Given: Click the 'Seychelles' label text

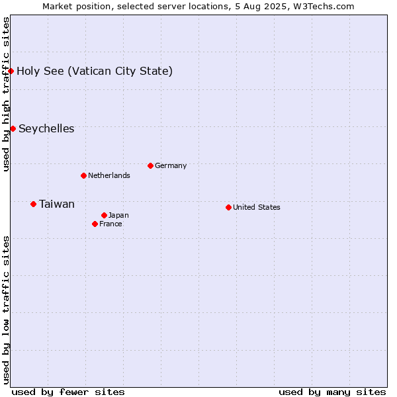Looking at the screenshot, I should click(46, 129).
